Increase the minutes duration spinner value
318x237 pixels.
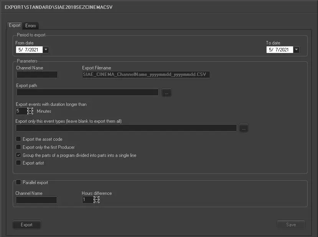coord(30,109)
